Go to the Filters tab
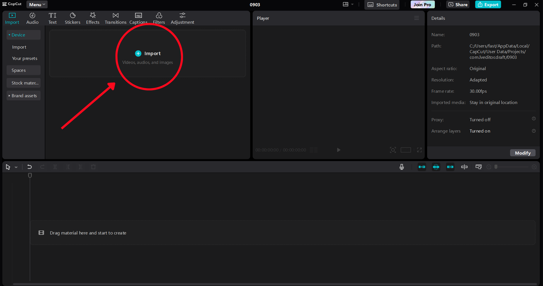 159,18
